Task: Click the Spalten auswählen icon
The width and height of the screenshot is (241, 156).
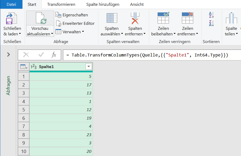Action: [112, 18]
